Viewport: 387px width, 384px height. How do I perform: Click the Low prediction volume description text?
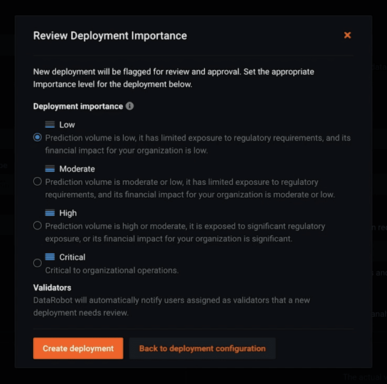click(x=198, y=144)
